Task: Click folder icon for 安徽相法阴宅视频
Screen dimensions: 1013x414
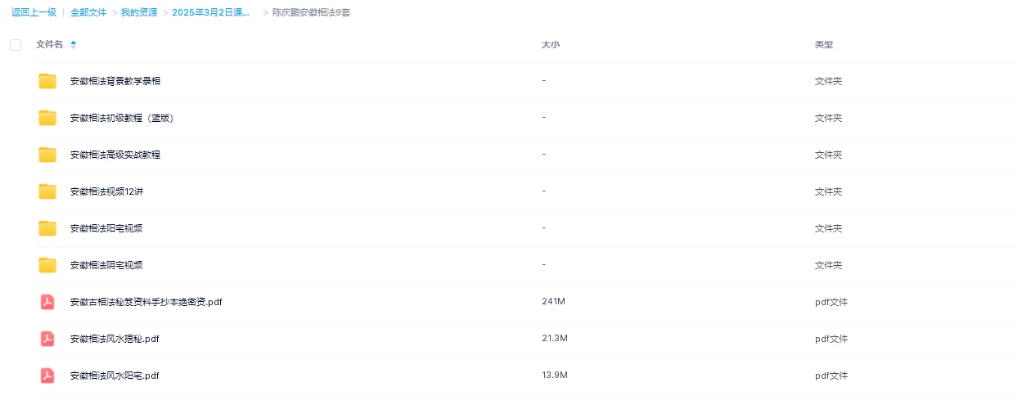Action: click(47, 265)
